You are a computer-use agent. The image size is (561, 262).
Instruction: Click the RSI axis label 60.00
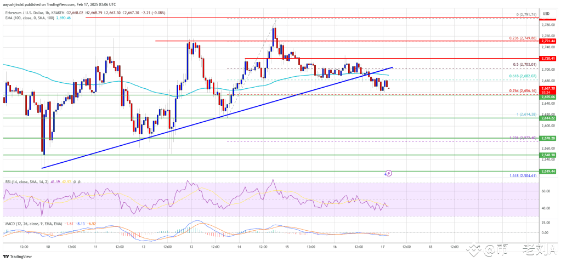(x=546, y=191)
